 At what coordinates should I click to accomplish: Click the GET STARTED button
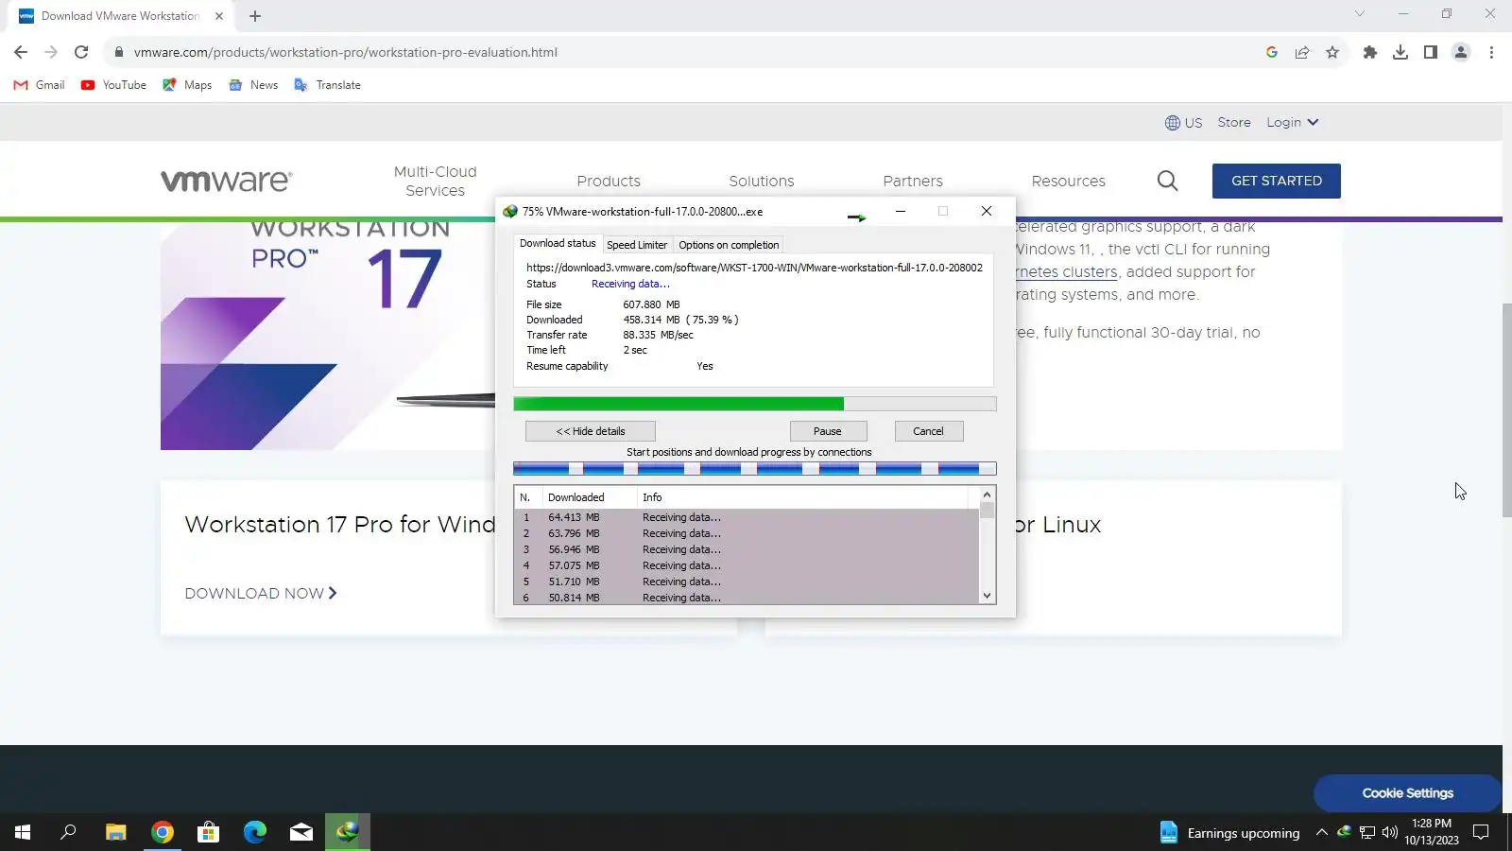pos(1277,181)
